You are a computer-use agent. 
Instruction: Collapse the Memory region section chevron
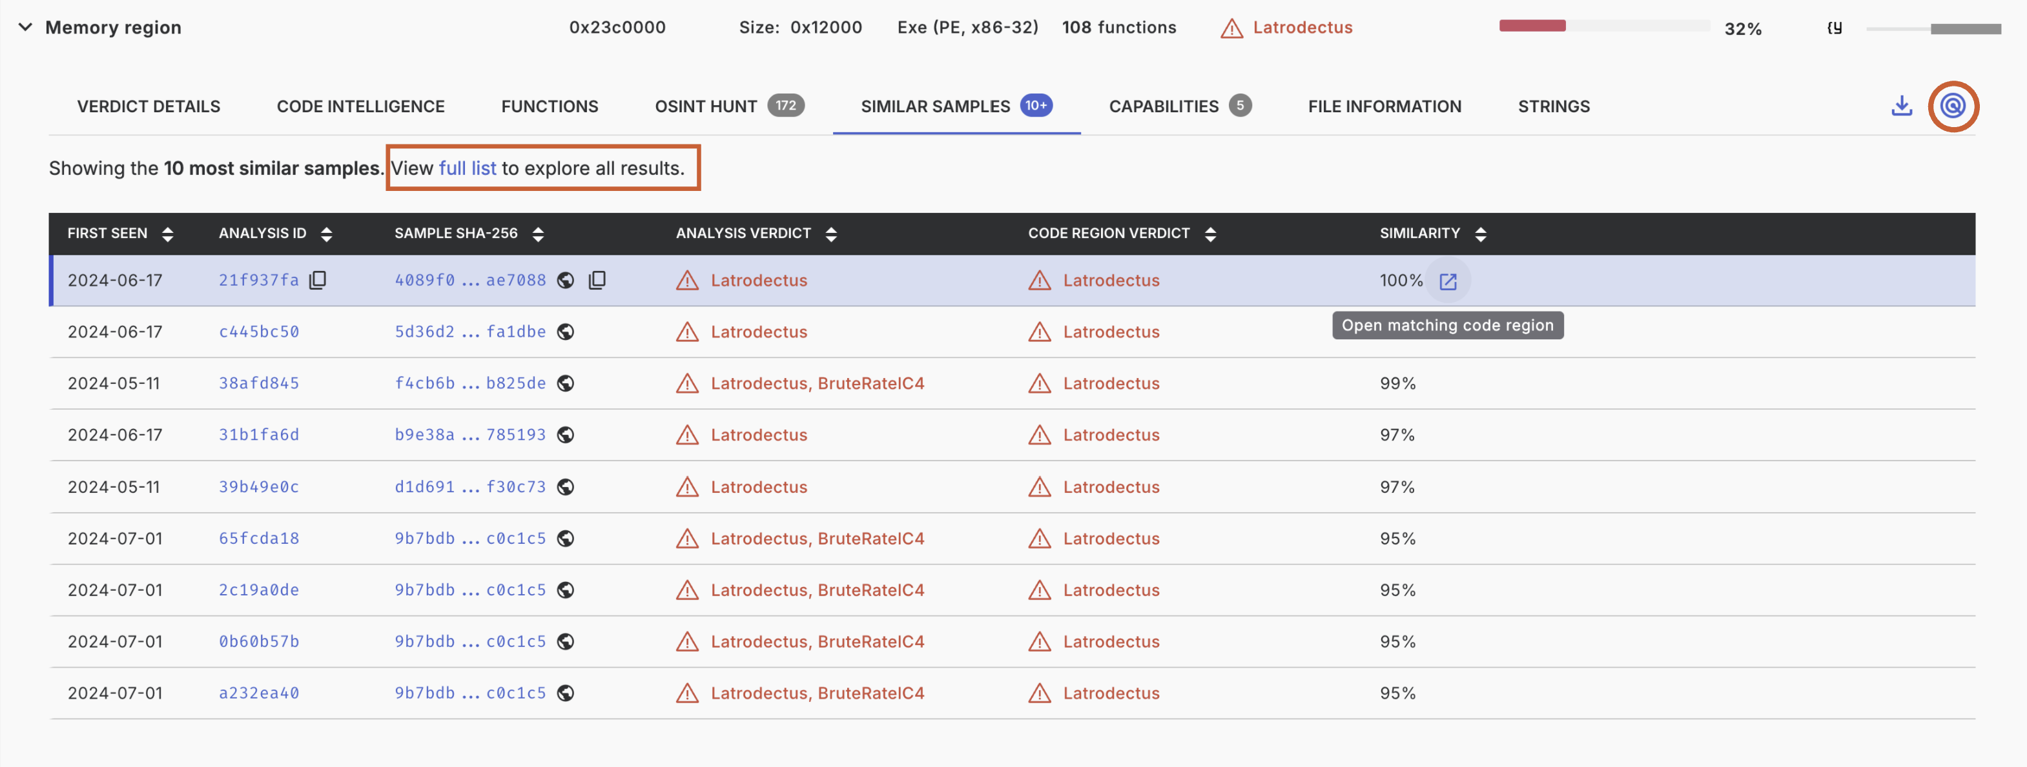click(x=25, y=28)
